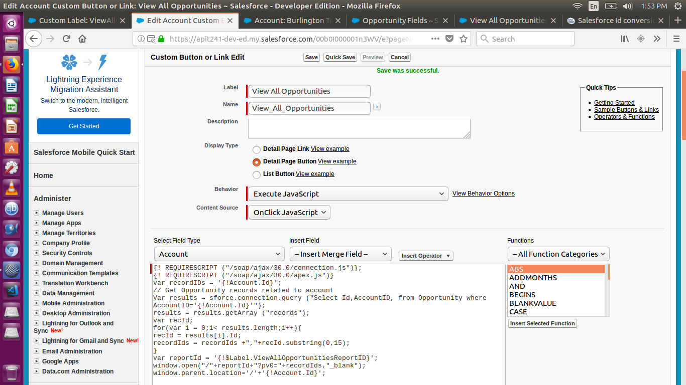The image size is (686, 385).
Task: Switch to View All Opportunities tab
Action: tap(507, 21)
